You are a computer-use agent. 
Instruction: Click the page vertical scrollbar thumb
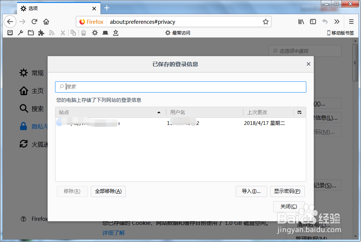[x=355, y=62]
